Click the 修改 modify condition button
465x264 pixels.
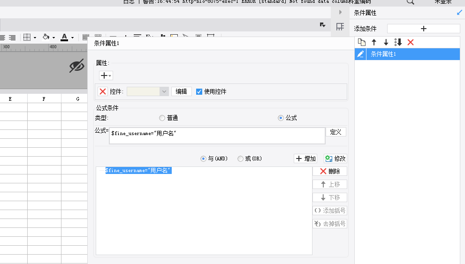tap(335, 159)
